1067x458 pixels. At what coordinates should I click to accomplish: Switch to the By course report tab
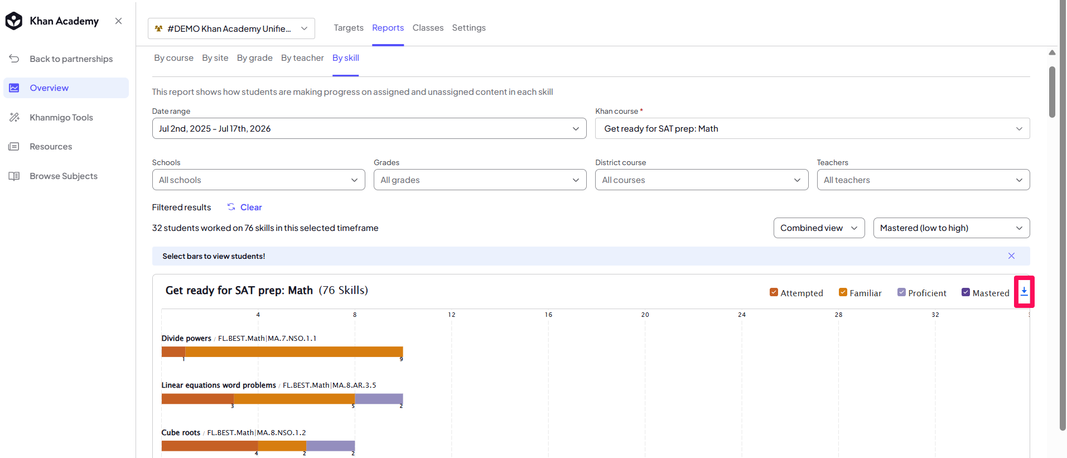pyautogui.click(x=174, y=58)
